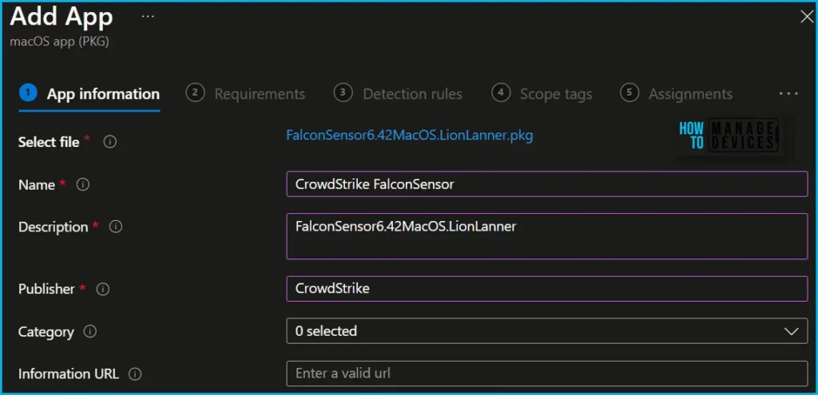
Task: Click the 'Category' label text
Action: pos(46,332)
